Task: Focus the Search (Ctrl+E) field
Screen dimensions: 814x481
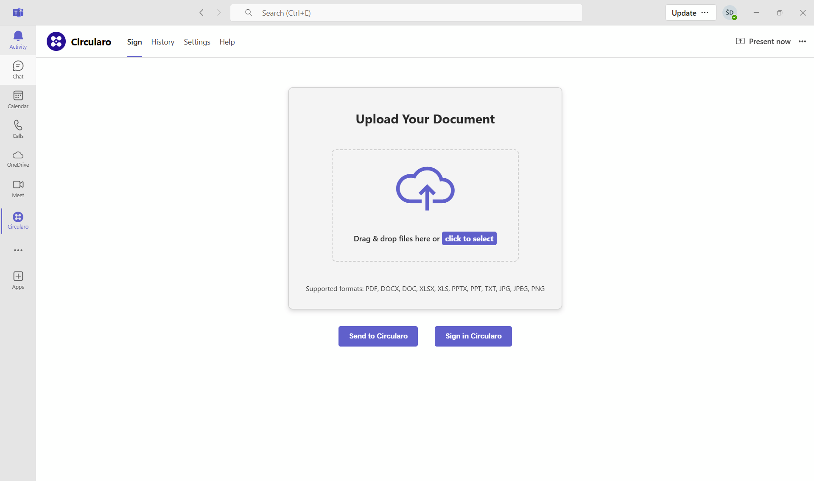Action: [406, 13]
